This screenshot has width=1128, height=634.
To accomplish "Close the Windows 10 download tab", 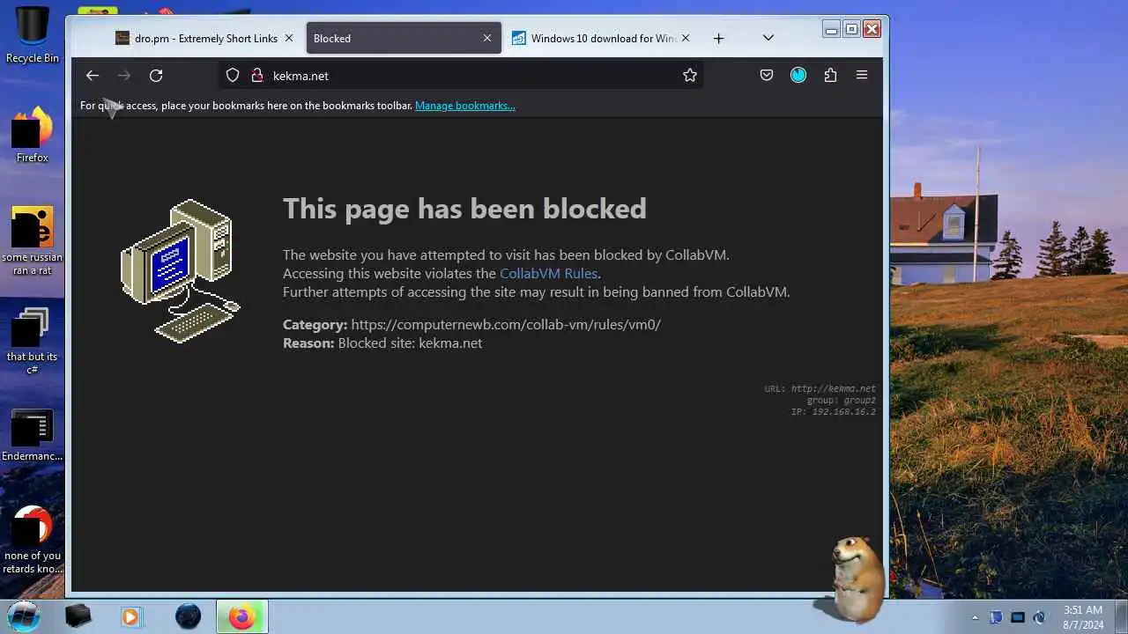I will (x=686, y=39).
